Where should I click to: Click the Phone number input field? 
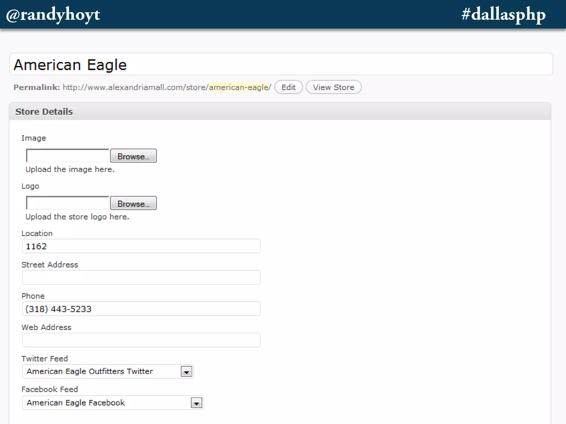click(x=141, y=309)
